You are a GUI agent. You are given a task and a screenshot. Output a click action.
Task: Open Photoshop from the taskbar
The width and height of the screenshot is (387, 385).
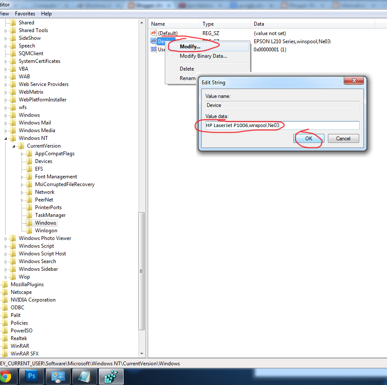(x=32, y=376)
